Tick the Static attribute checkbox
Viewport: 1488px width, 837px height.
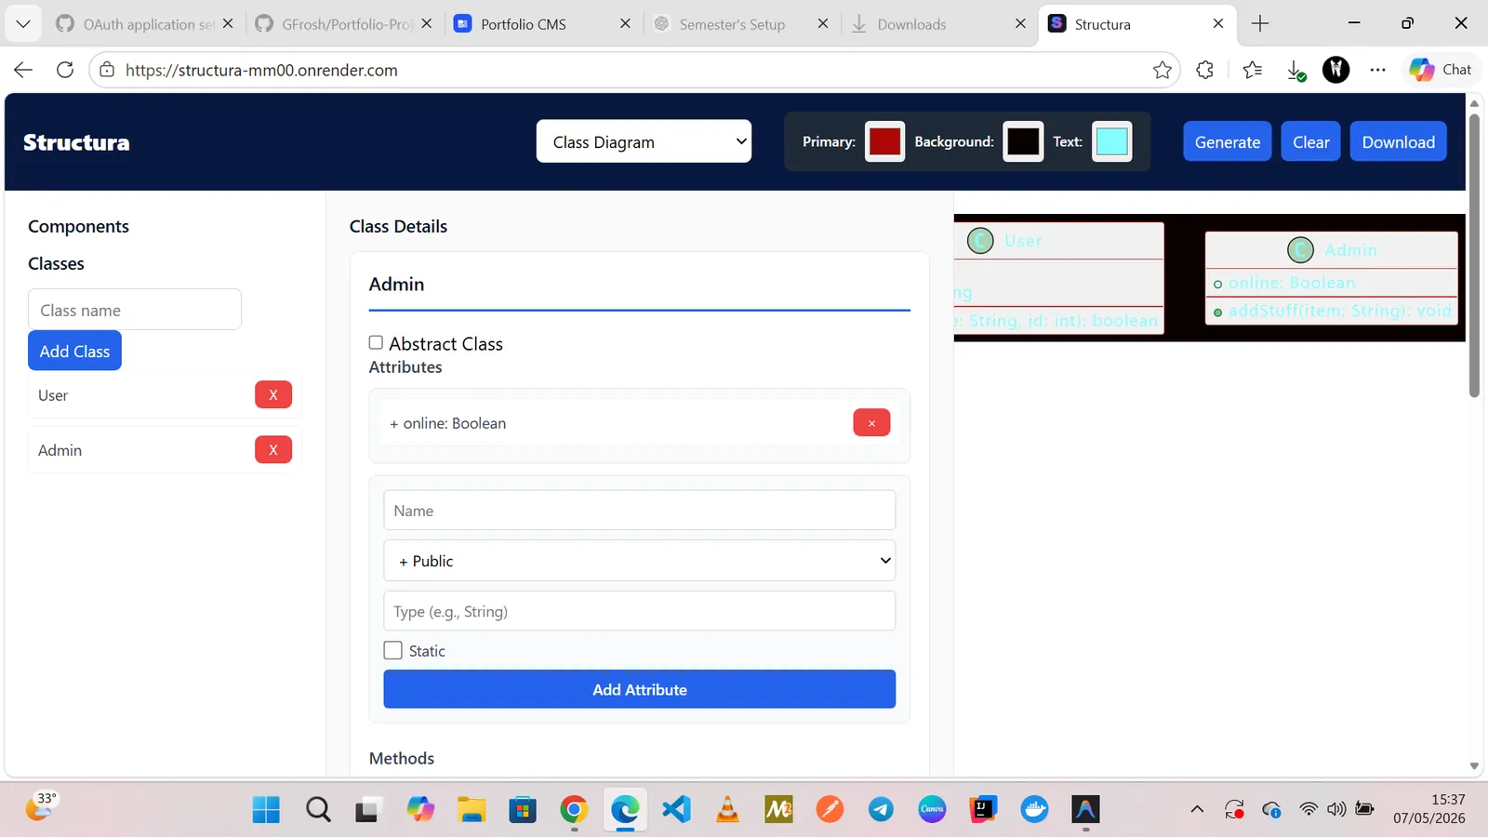[x=393, y=651]
